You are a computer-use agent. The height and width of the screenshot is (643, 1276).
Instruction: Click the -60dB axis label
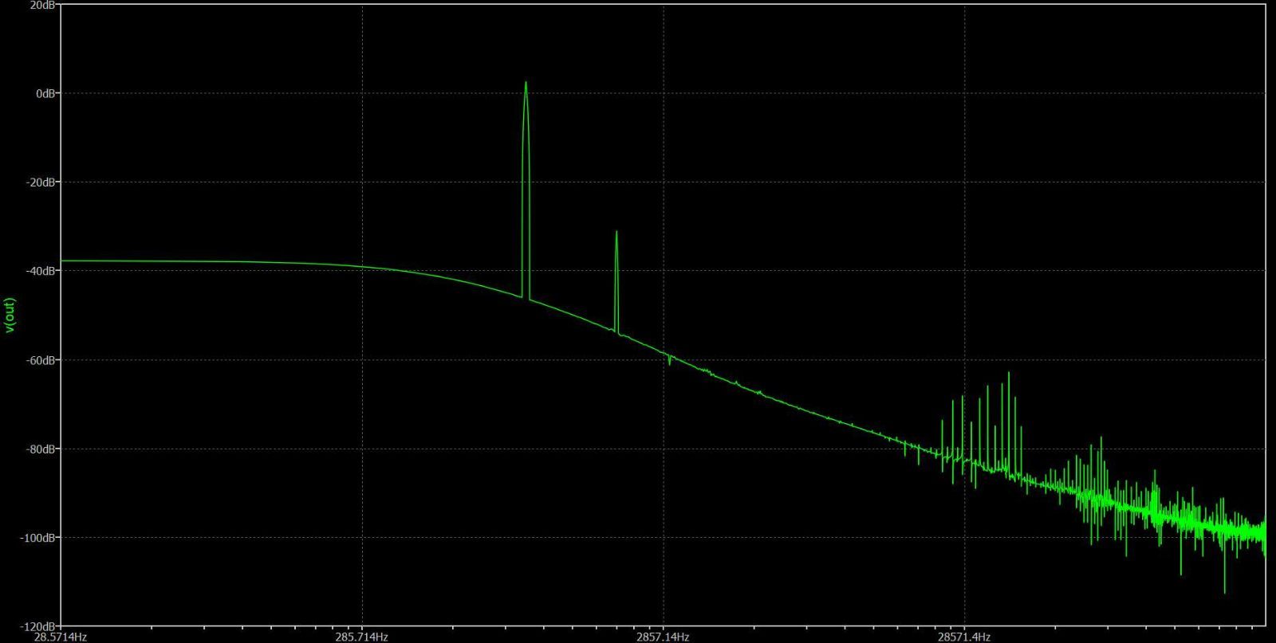click(39, 360)
